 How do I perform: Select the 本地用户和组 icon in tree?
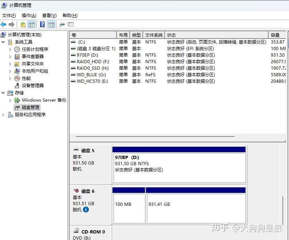[17, 71]
